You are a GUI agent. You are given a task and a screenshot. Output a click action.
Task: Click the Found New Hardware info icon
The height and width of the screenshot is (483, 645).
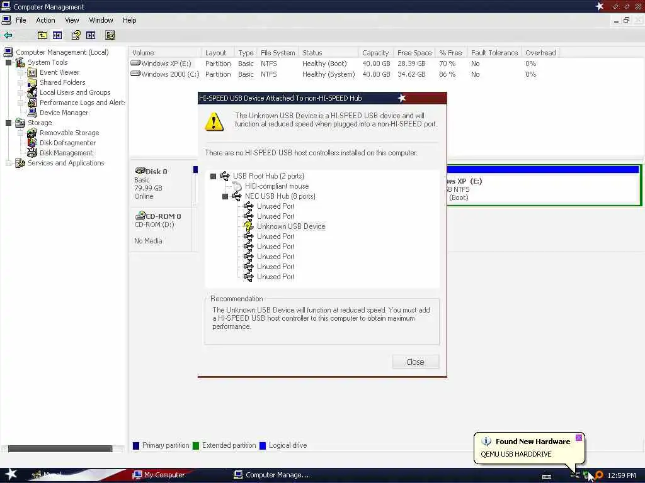pos(486,441)
